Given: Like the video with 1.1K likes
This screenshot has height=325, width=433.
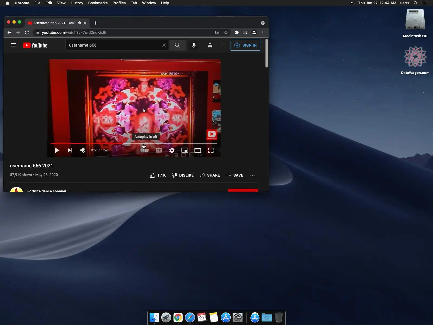Looking at the screenshot, I should click(158, 175).
